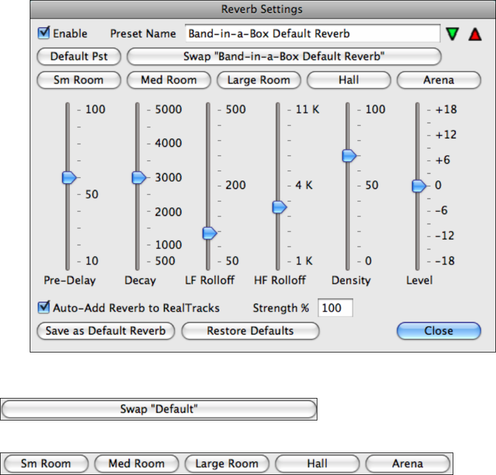Screen dimensions: 496x475
Task: Click Swap "Band-in-a-Box Default Reverb" button
Action: click(284, 56)
